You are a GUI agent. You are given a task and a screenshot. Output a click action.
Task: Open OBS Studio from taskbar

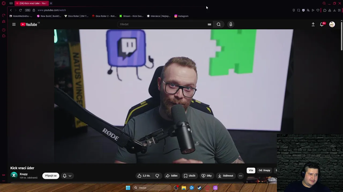pyautogui.click(x=176, y=188)
